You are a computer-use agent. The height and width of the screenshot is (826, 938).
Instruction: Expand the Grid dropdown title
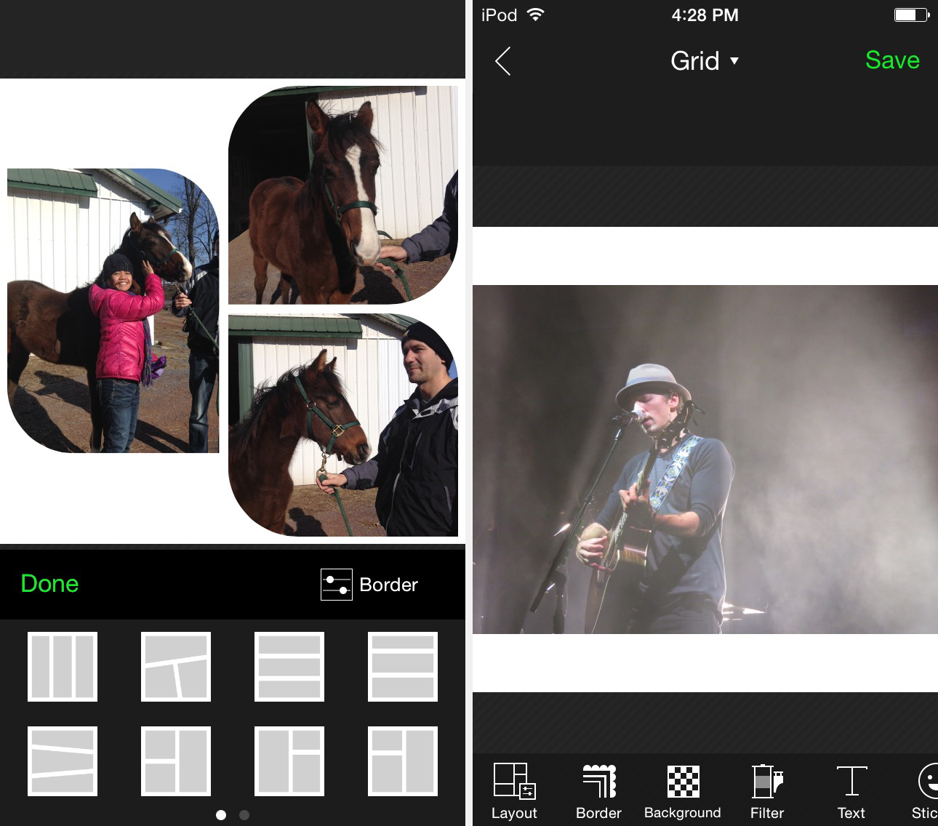coord(704,61)
